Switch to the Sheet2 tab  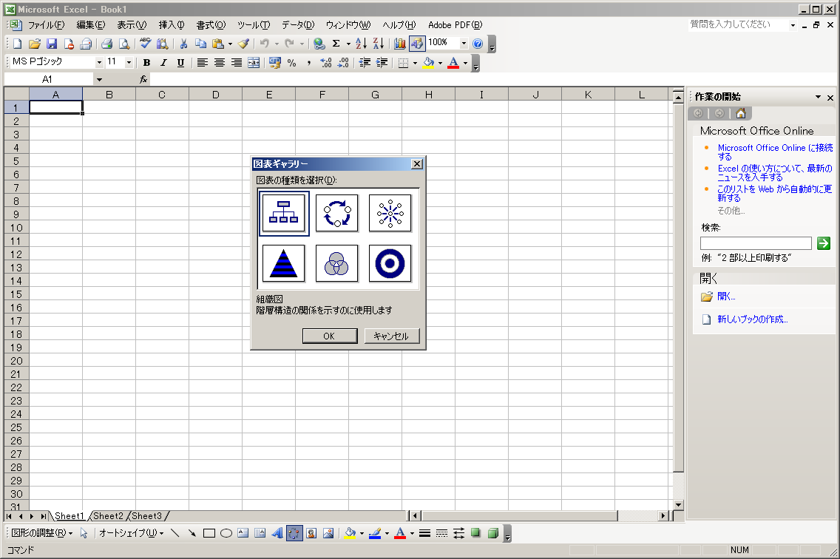point(108,516)
